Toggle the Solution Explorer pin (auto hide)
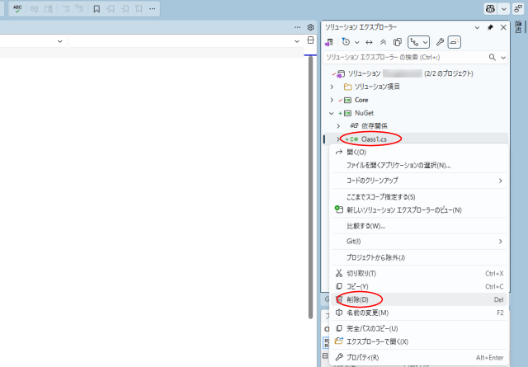 coord(490,27)
